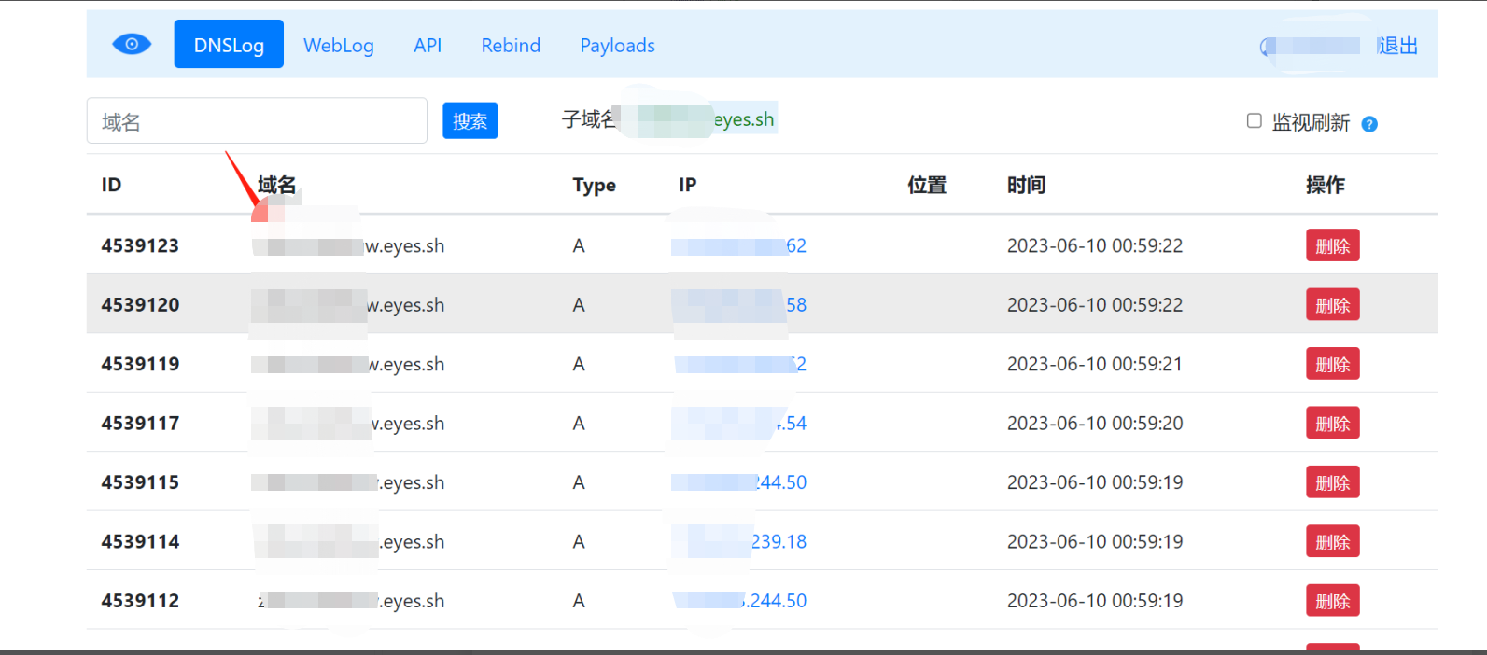Delete record 4539114
Screen dimensions: 1487x655
1332,541
